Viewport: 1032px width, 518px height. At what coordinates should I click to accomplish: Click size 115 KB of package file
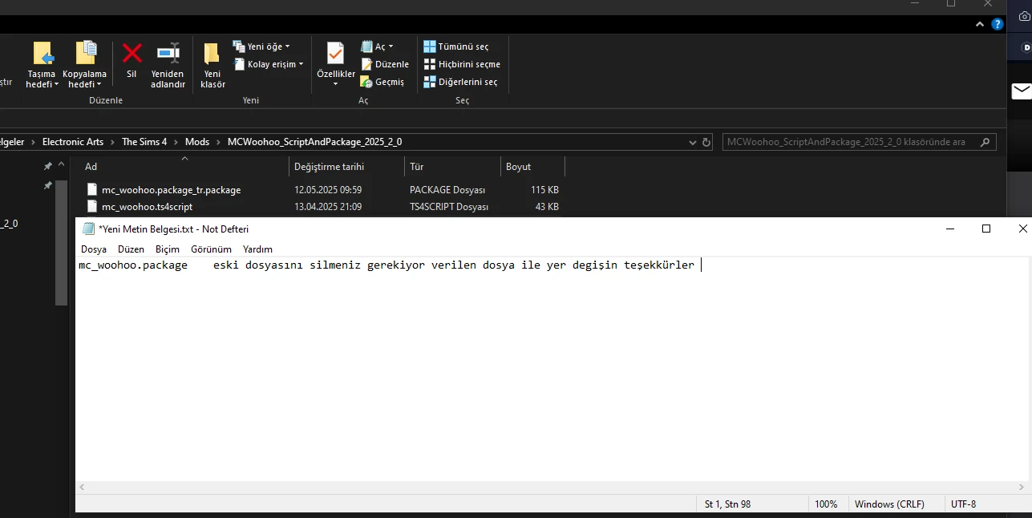[x=544, y=190]
